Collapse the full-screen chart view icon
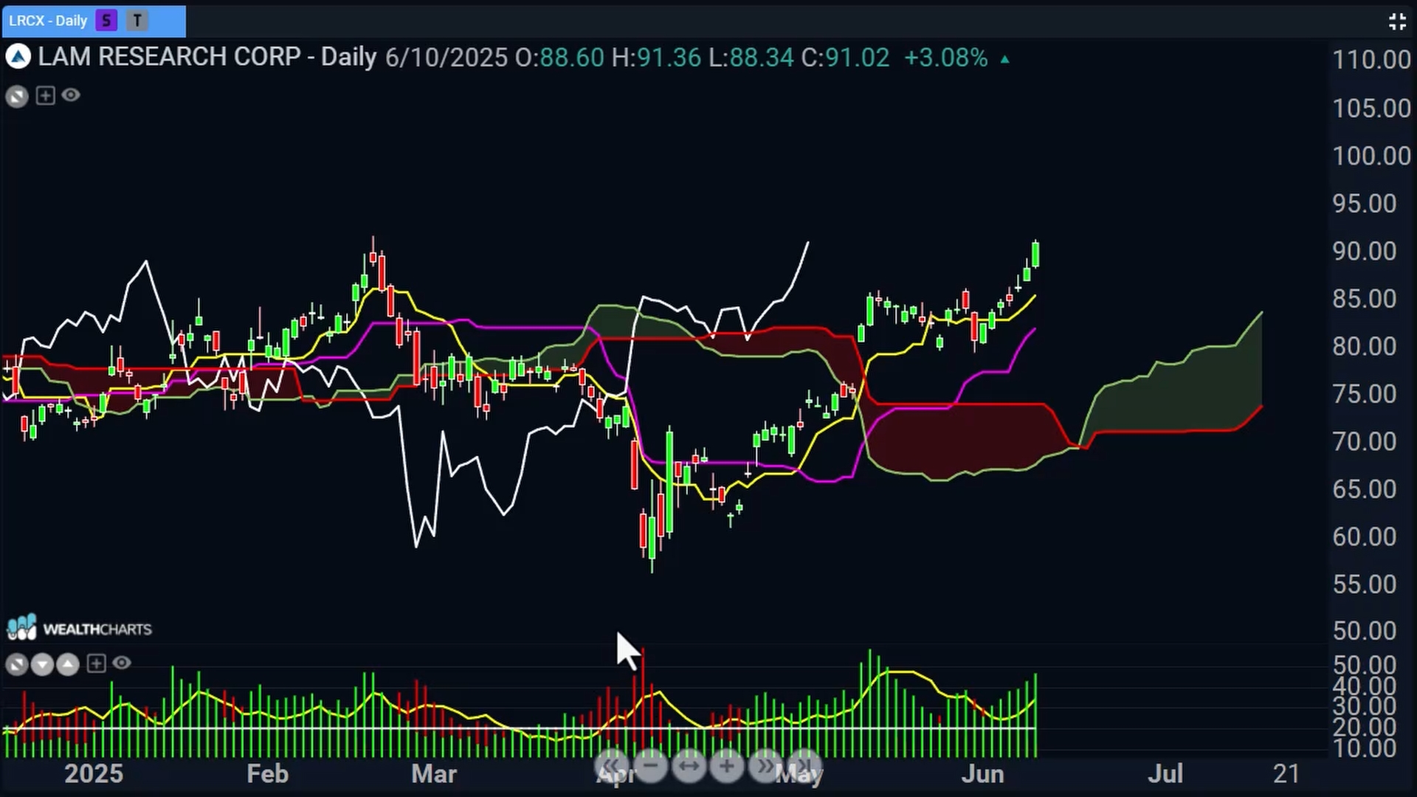Image resolution: width=1417 pixels, height=797 pixels. point(1396,21)
